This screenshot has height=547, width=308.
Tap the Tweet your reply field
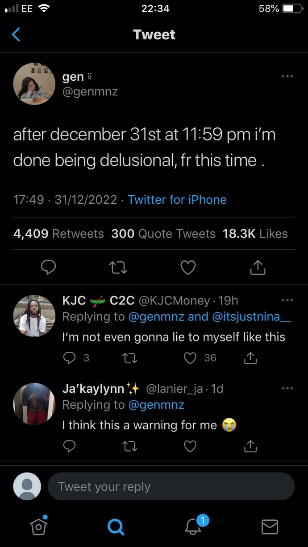pyautogui.click(x=171, y=486)
